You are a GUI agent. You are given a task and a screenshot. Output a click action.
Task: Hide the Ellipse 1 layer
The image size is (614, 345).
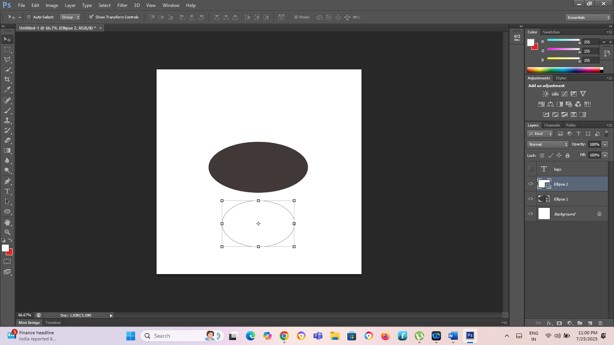(531, 199)
